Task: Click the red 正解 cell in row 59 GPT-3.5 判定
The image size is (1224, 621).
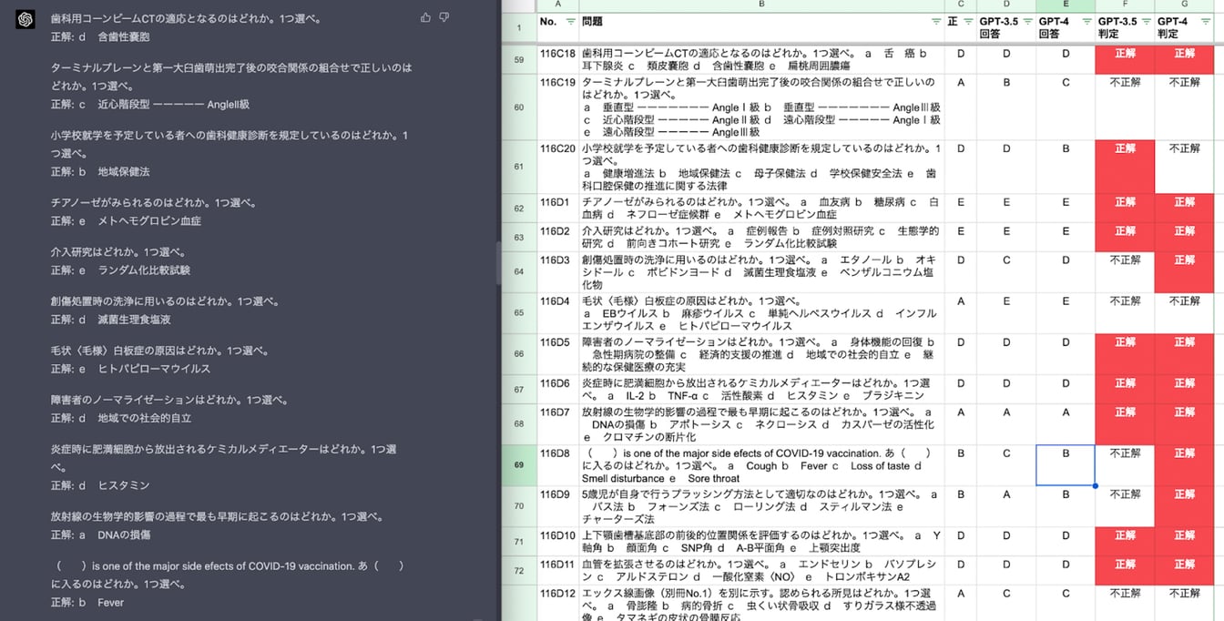Action: 1125,60
